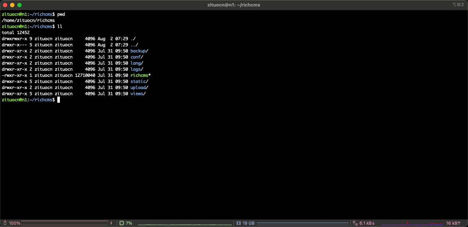Click the CPU 7% value
This screenshot has width=468, height=227.
point(129,223)
